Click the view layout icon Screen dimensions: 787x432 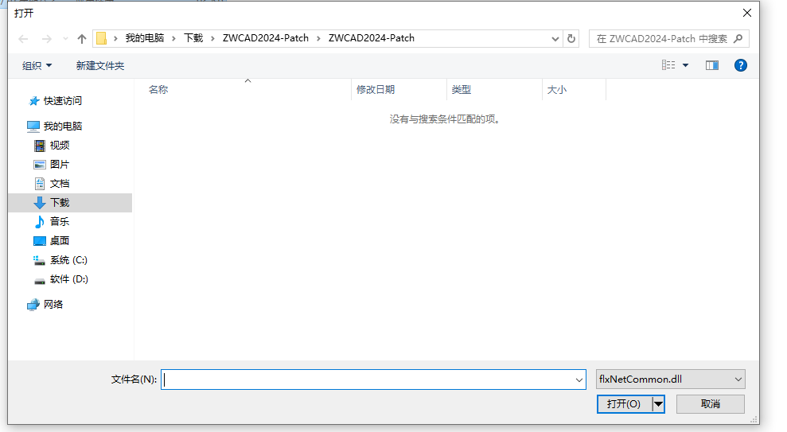point(668,65)
